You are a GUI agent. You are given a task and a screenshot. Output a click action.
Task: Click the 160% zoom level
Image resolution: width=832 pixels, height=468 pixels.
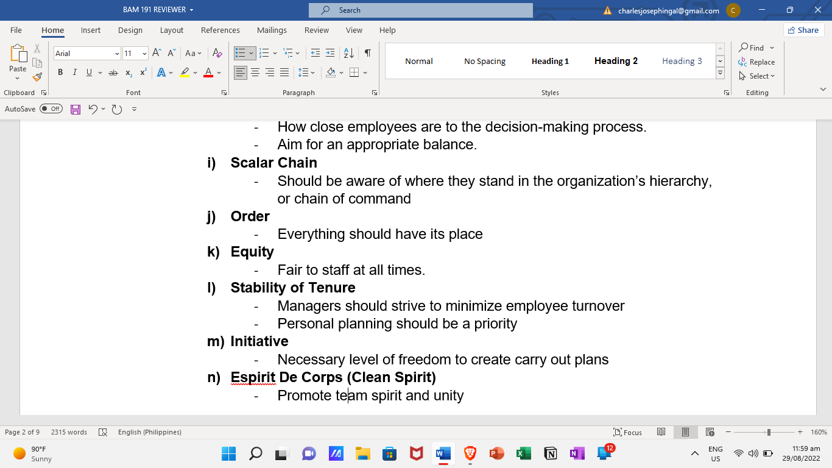(819, 432)
